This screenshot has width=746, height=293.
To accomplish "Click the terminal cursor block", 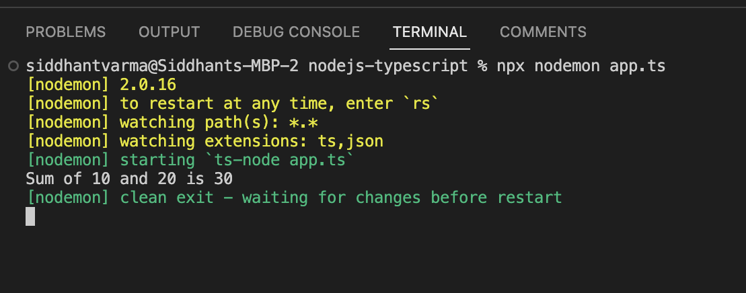I will [30, 216].
